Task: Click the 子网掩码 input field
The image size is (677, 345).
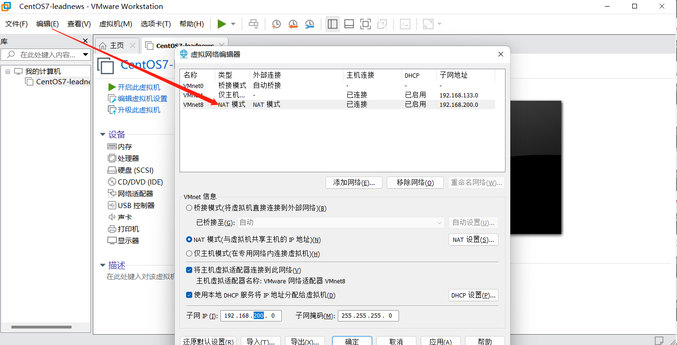Action: point(368,315)
